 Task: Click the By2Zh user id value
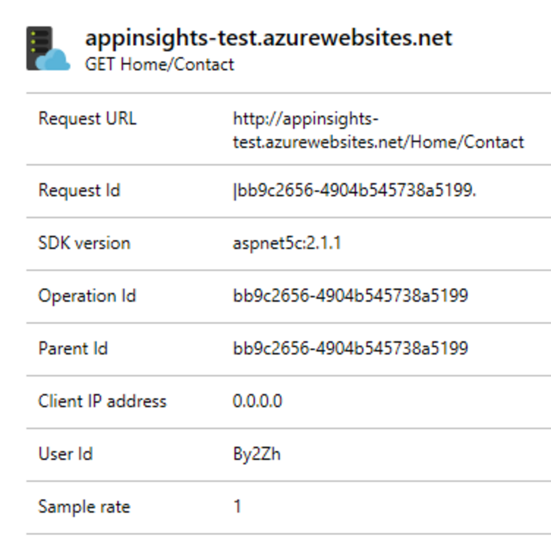point(257,454)
